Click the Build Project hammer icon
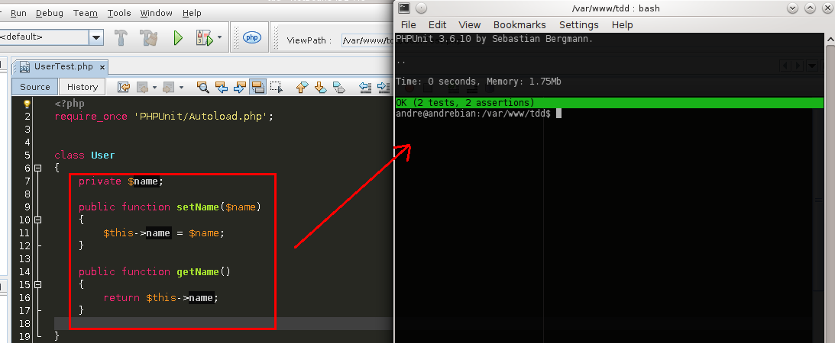The width and height of the screenshot is (835, 343). [x=121, y=37]
